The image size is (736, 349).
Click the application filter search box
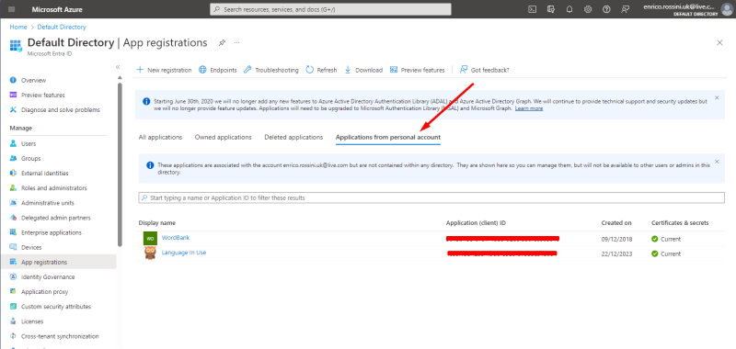(x=431, y=197)
